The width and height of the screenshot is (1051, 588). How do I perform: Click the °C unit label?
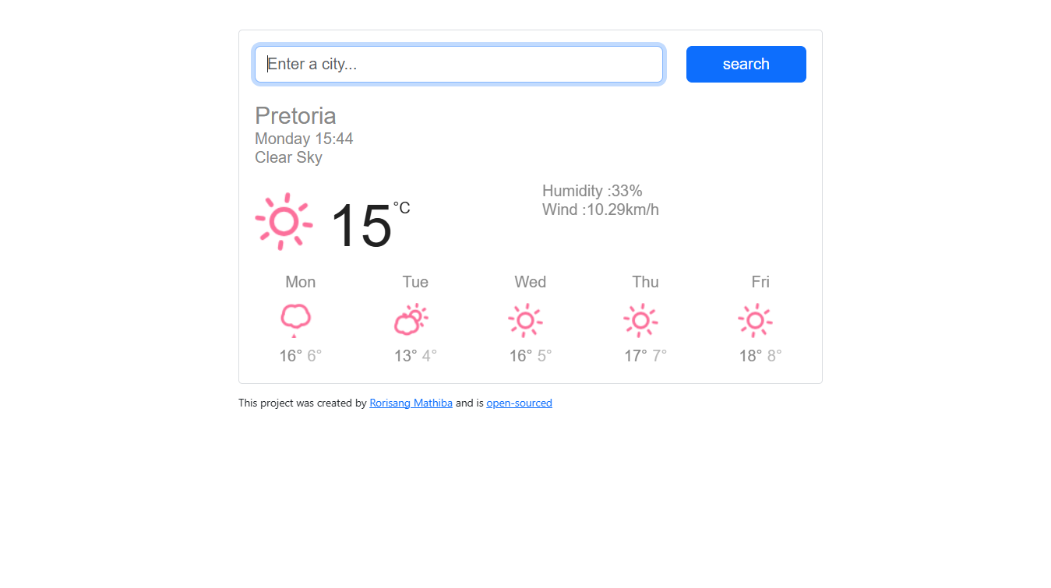coord(401,208)
